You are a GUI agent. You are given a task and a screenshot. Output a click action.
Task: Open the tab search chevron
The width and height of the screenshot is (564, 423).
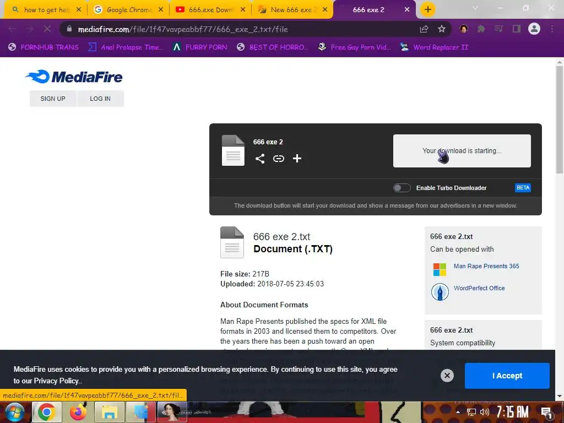pyautogui.click(x=475, y=8)
